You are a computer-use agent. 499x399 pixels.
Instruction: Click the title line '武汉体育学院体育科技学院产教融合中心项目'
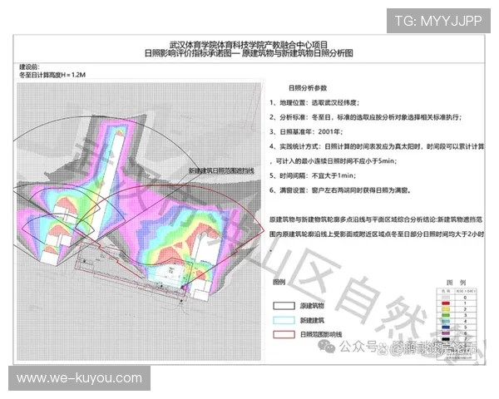click(248, 45)
